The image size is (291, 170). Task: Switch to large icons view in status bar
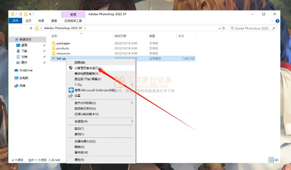click(x=277, y=160)
